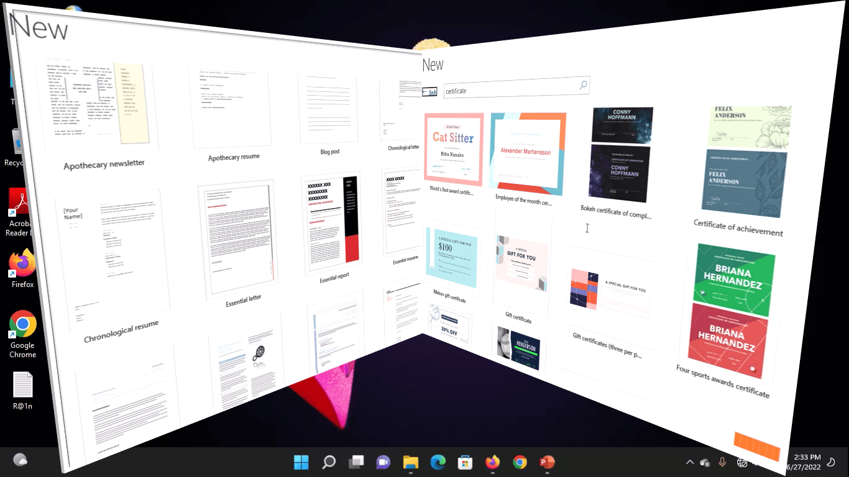Open network status tray icon
Image resolution: width=849 pixels, height=477 pixels.
click(x=741, y=462)
